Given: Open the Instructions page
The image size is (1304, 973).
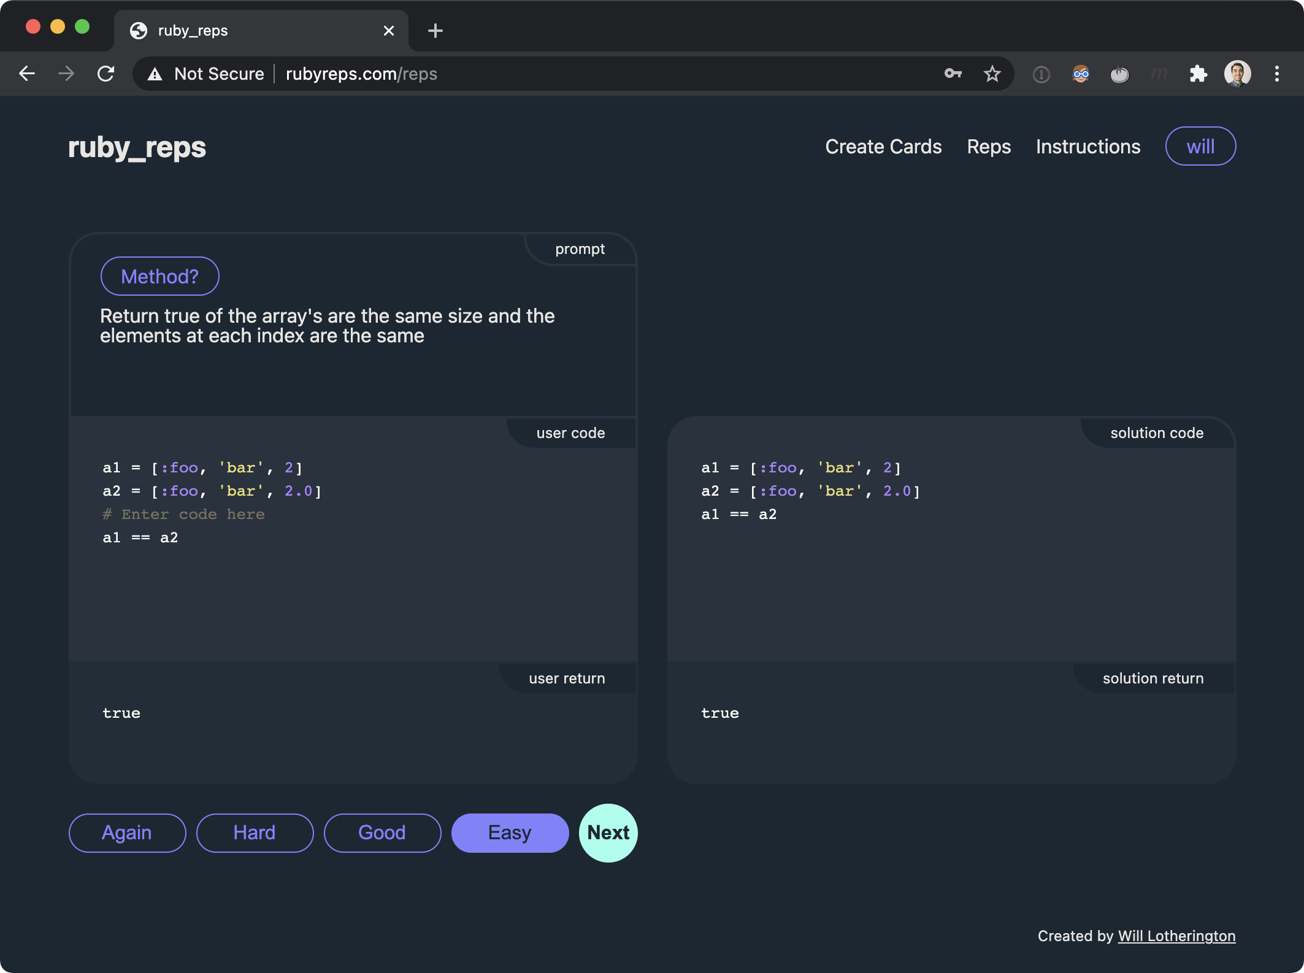Looking at the screenshot, I should click(1088, 147).
